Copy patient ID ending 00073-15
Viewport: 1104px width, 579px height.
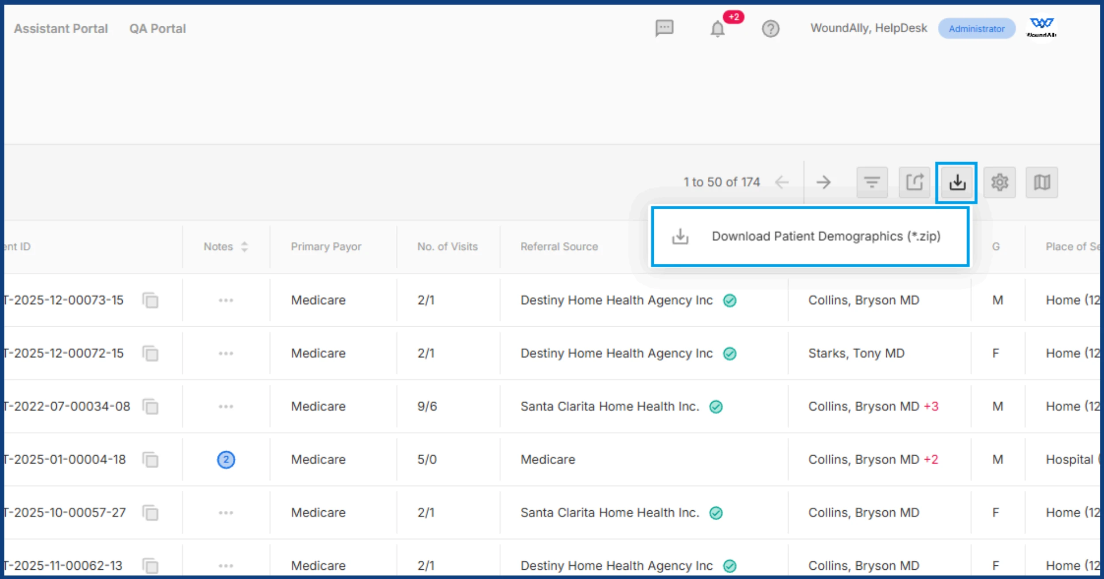(x=151, y=301)
